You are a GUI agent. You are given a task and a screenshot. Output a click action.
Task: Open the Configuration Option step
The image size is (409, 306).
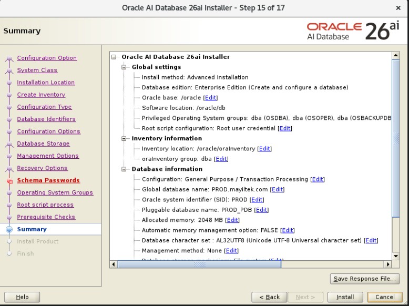point(47,58)
